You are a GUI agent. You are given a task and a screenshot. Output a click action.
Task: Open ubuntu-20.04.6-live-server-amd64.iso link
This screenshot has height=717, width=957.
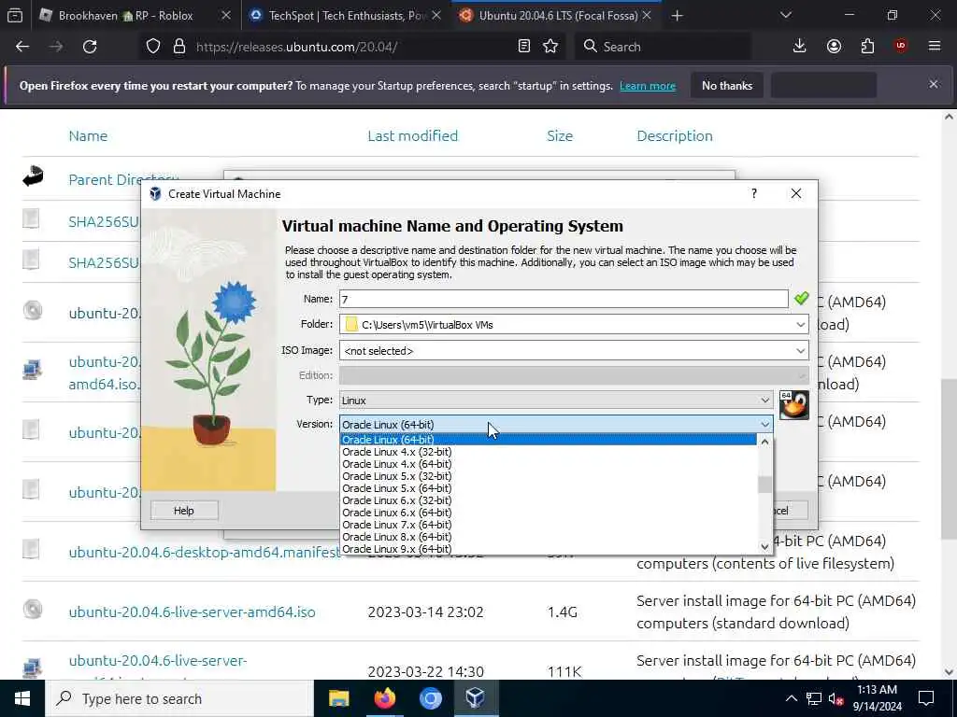coord(193,612)
